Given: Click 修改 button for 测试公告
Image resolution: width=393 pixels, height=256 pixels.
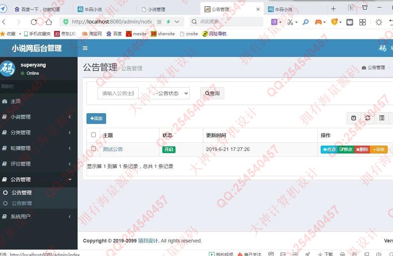Looking at the screenshot, I should (x=346, y=150).
